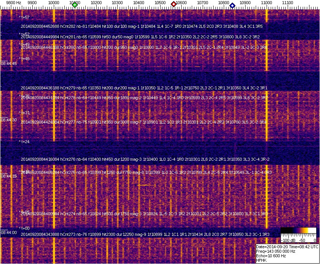Screen dimensions: 320x264
Task: Select the 08:44:15 time label
Action: pos(9,176)
